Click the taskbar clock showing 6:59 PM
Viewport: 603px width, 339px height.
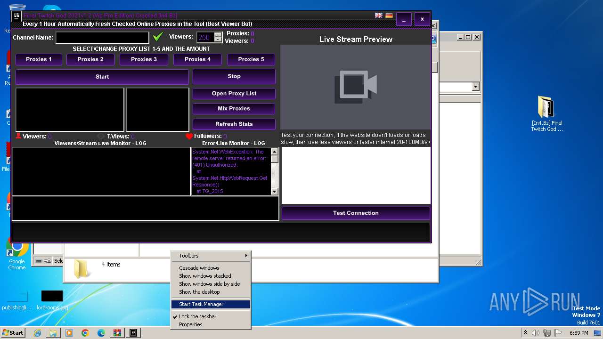(579, 333)
